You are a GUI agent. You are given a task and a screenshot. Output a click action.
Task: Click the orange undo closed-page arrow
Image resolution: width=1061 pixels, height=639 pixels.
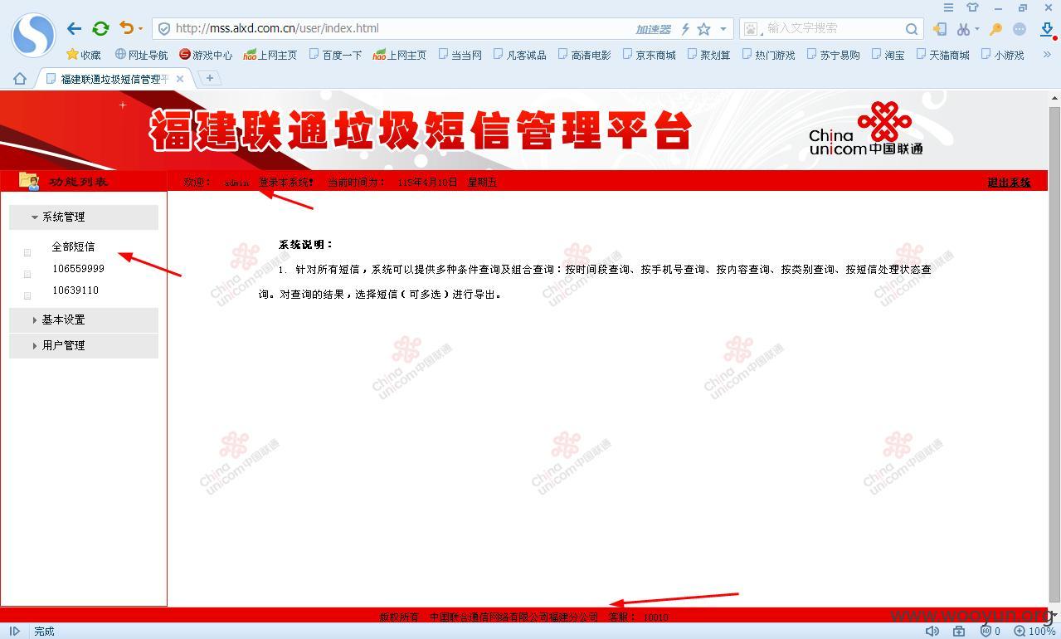pyautogui.click(x=126, y=28)
